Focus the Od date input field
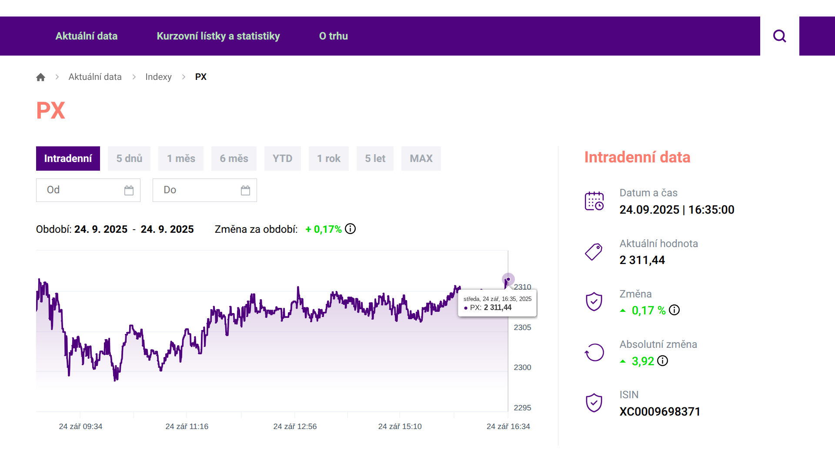 (88, 190)
